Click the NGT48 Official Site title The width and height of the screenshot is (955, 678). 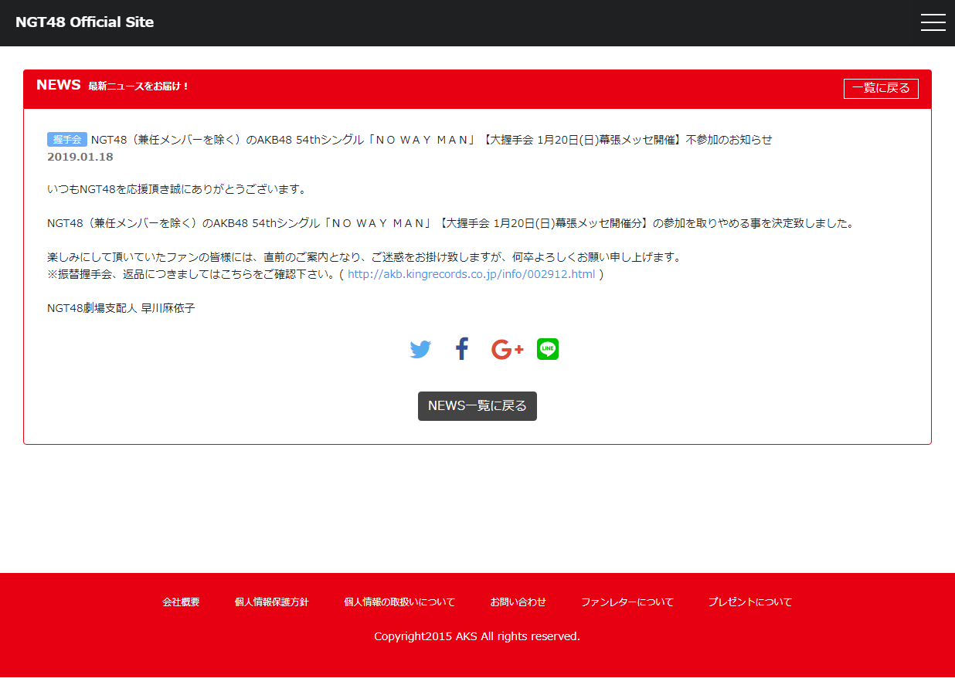tap(84, 22)
